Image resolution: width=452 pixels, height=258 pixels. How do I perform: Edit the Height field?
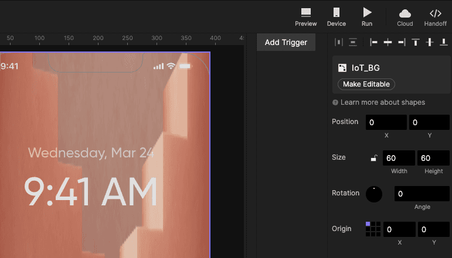[x=433, y=158]
